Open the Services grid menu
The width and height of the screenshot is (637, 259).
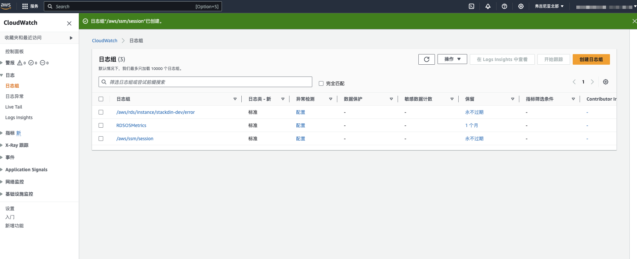(x=30, y=6)
